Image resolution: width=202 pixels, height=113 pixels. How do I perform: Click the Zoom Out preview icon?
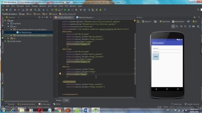coord(185,26)
